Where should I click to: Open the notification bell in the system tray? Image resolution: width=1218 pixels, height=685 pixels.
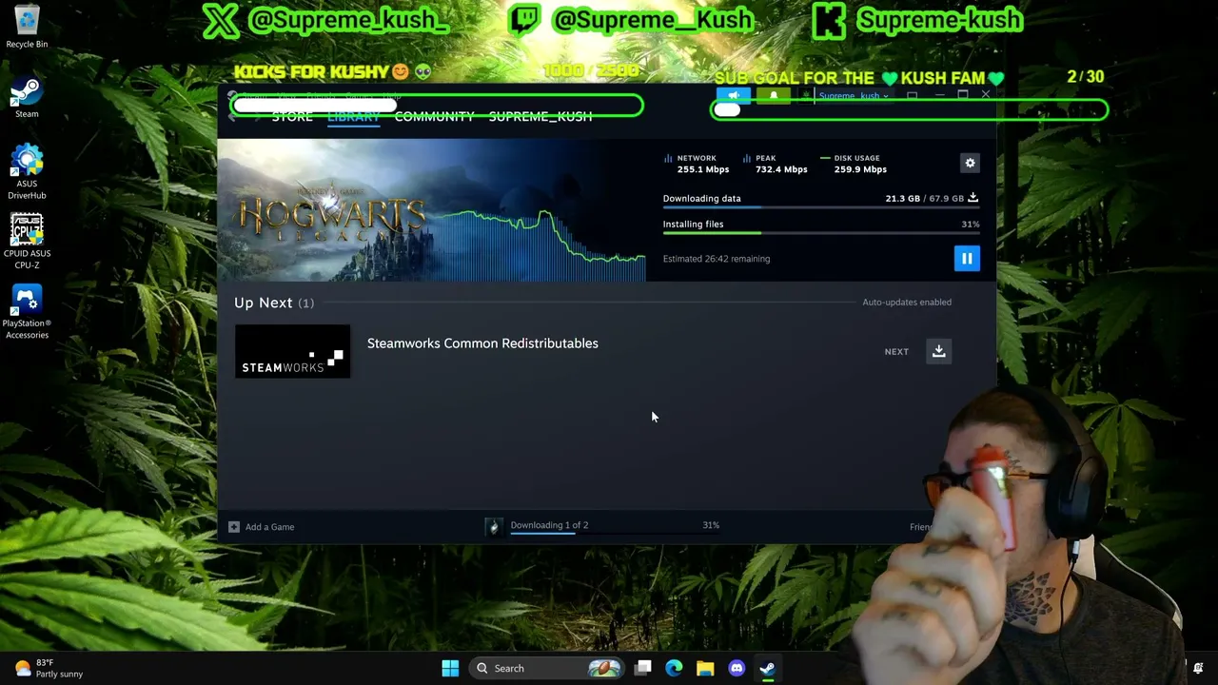[1198, 668]
